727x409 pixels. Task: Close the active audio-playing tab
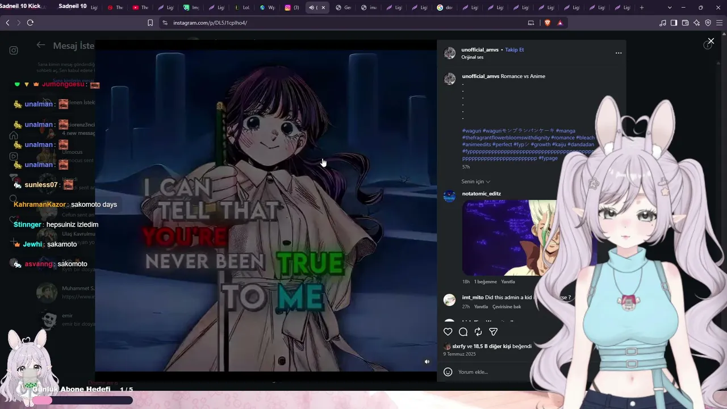tap(324, 7)
